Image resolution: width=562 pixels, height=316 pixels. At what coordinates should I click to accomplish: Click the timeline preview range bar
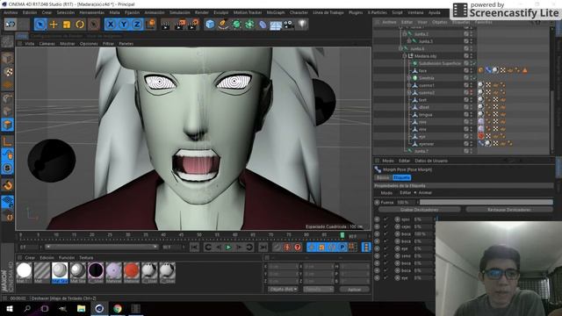(x=102, y=247)
